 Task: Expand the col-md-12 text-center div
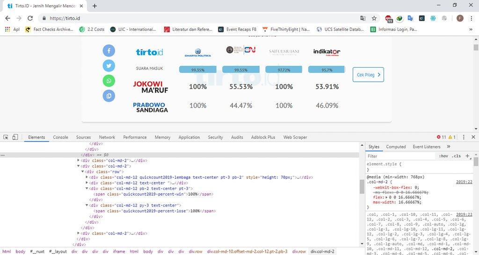[x=87, y=183]
